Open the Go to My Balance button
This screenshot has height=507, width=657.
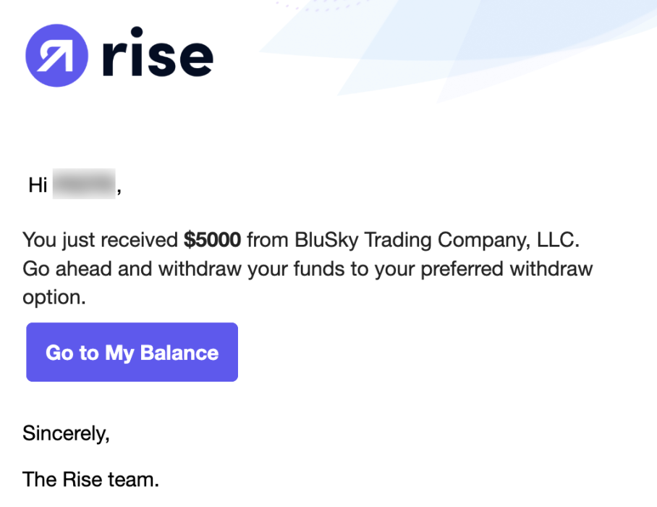[x=132, y=352]
